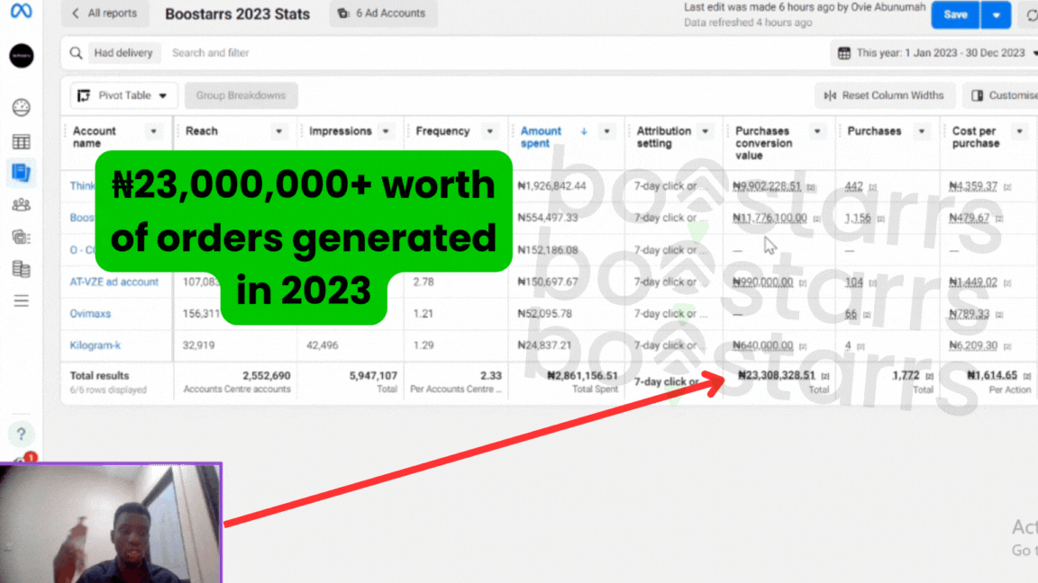Image resolution: width=1038 pixels, height=583 pixels.
Task: Open the black business account avatar
Action: pyautogui.click(x=22, y=56)
